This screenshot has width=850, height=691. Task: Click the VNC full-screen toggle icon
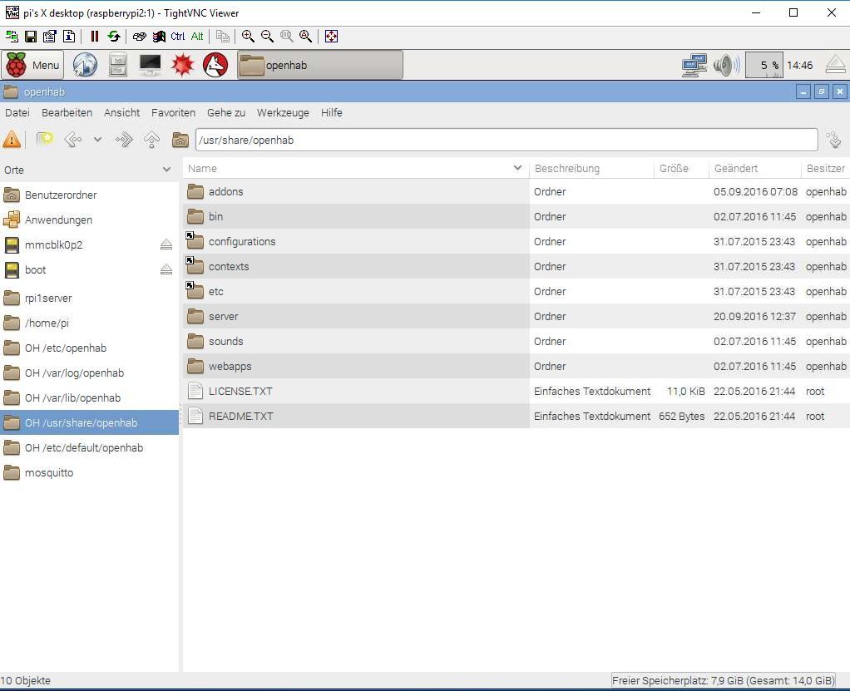click(331, 37)
